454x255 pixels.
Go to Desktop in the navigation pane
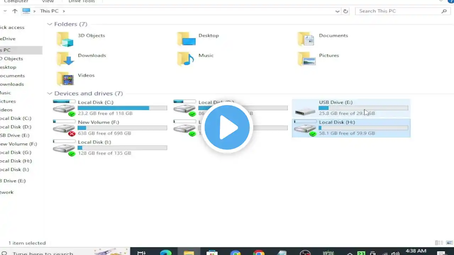[8, 67]
